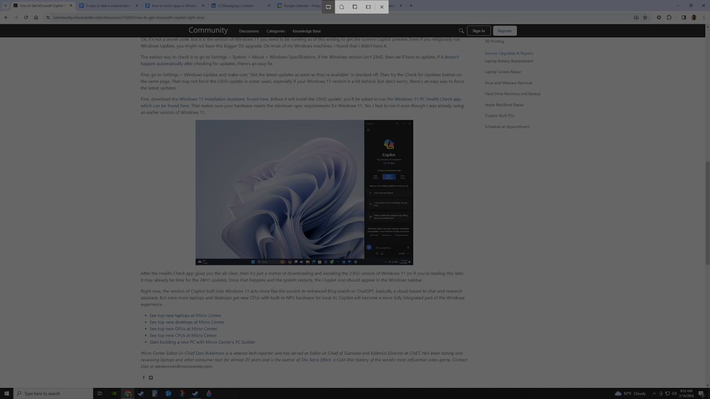
Task: Open Hard Drive Recovery and Backup link
Action: (x=513, y=94)
